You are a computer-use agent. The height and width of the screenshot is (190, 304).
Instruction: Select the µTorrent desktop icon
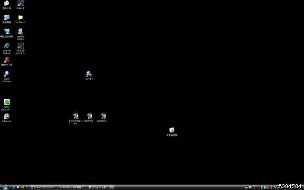click(x=7, y=118)
